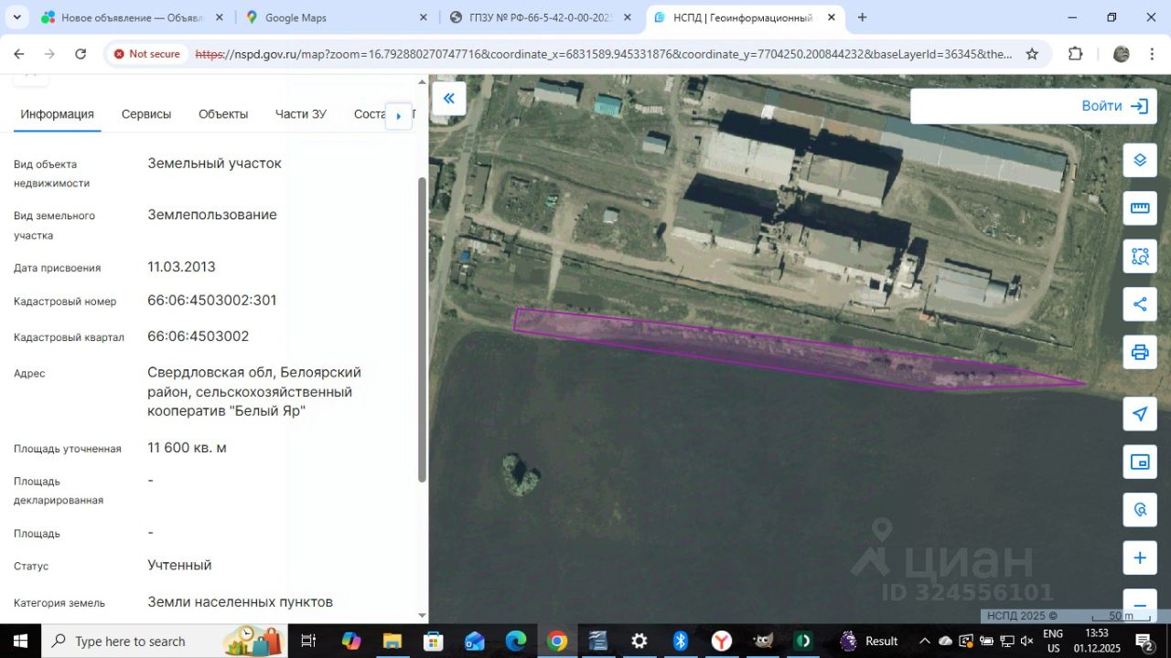
Task: Focus the browser address bar URL
Action: point(604,54)
